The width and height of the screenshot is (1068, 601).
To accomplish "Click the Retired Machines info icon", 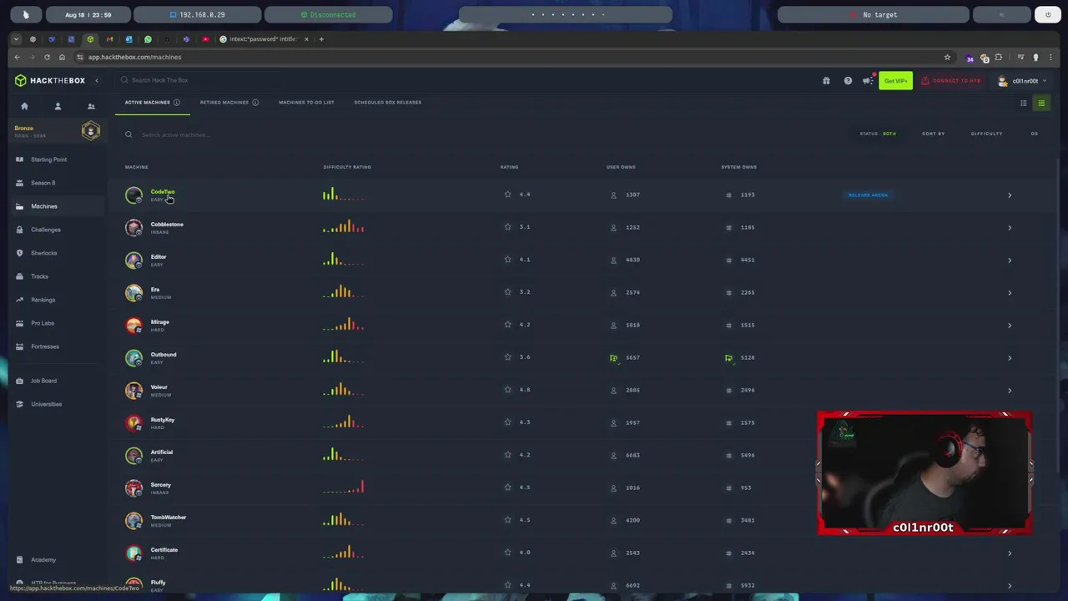I will pyautogui.click(x=255, y=102).
